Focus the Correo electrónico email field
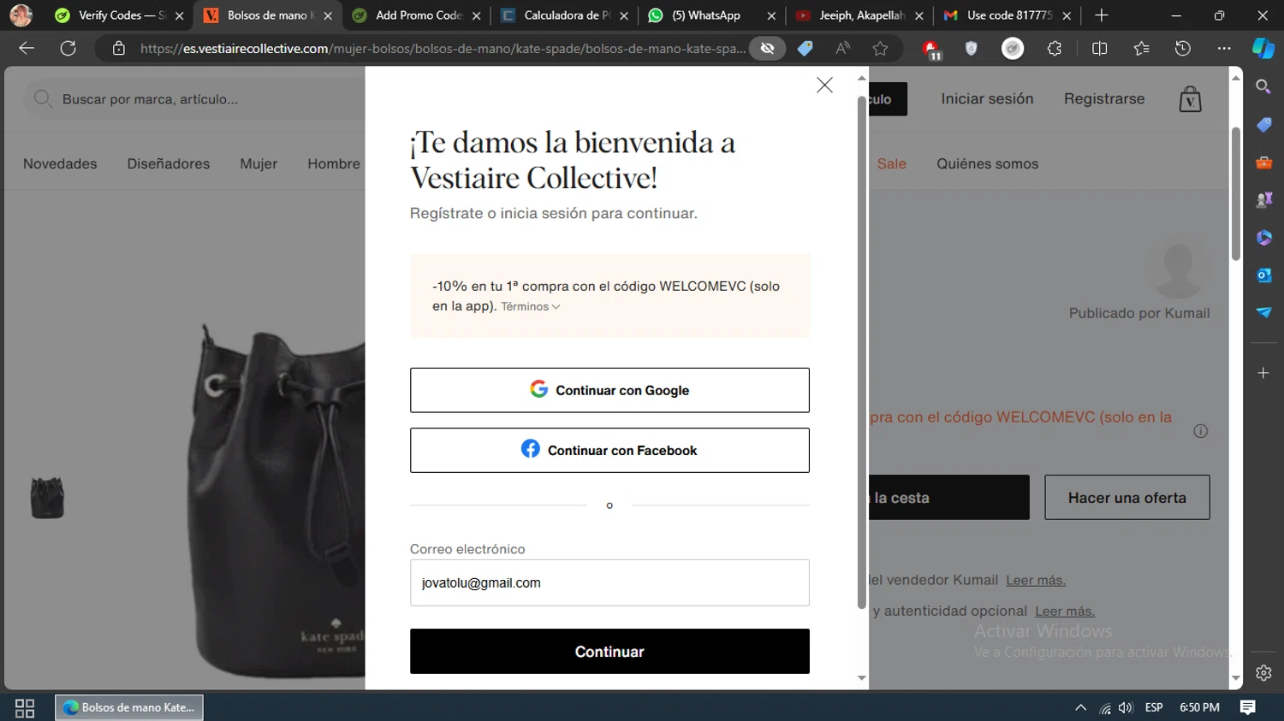Screen dimensions: 1284x721 [x=609, y=582]
